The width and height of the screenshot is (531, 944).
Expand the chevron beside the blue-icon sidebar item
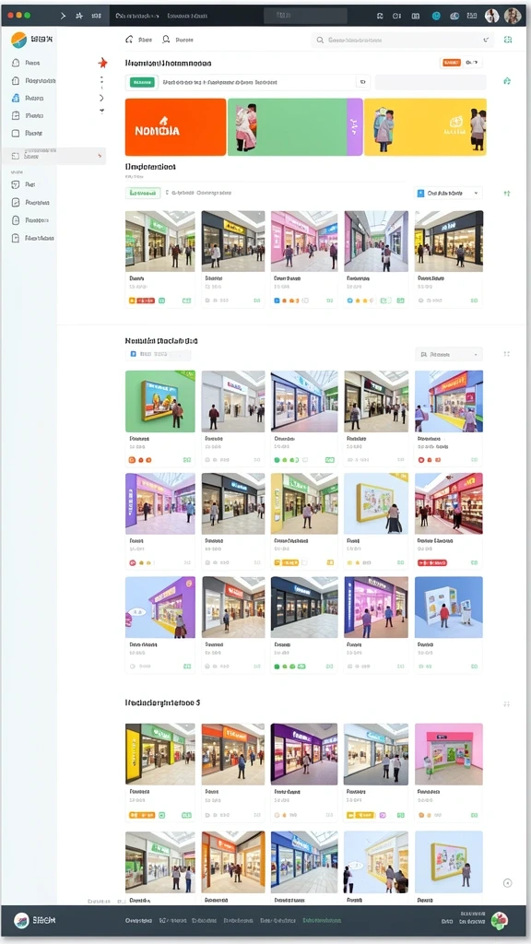[x=101, y=98]
